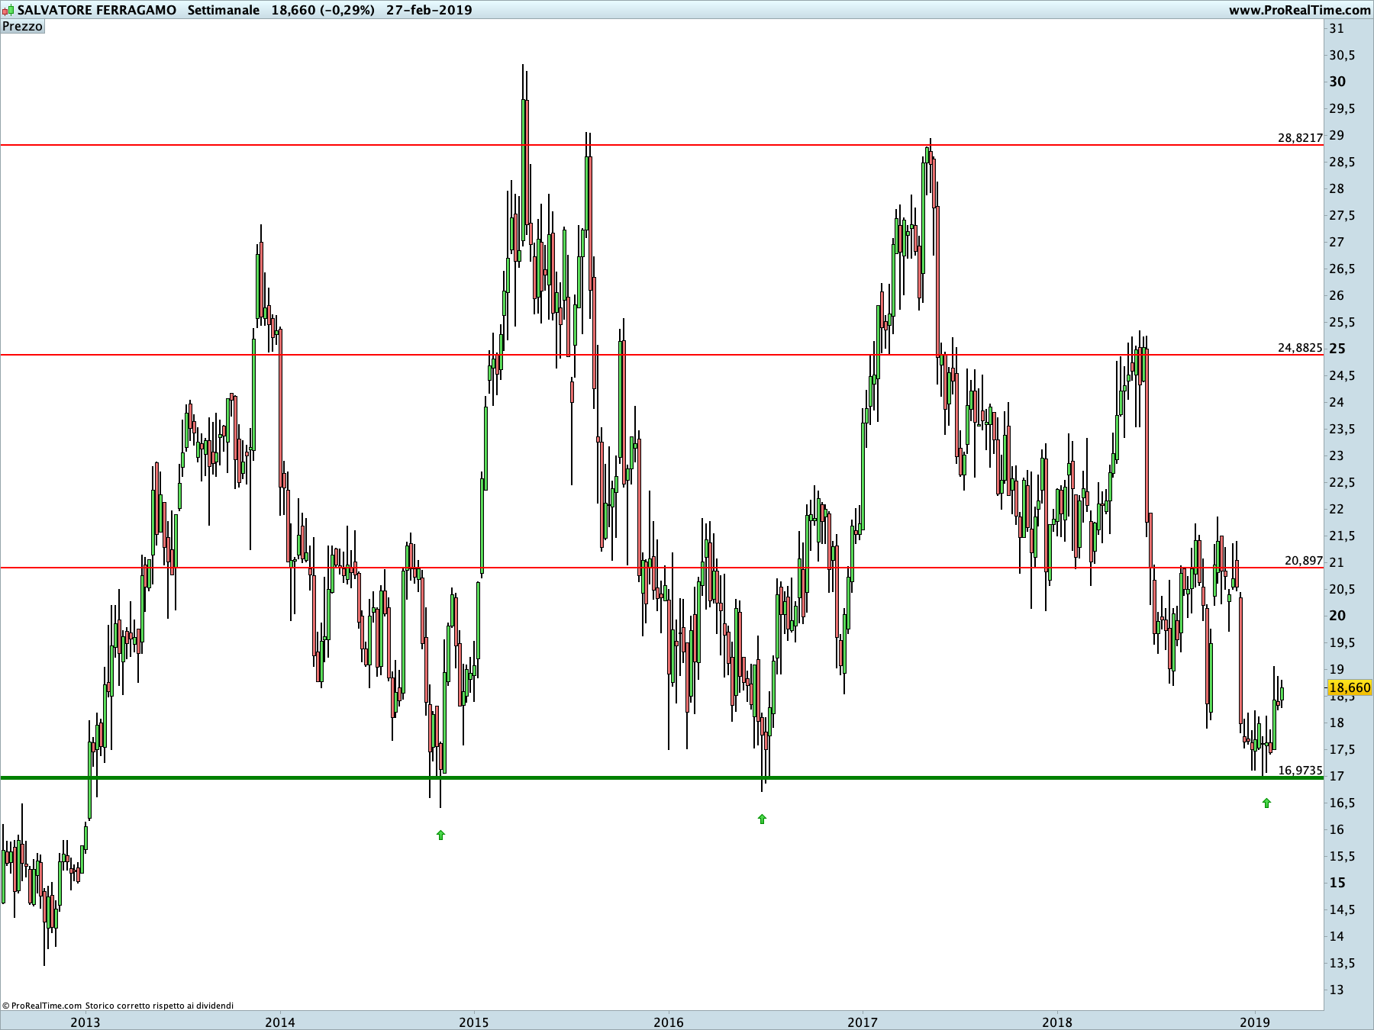
Task: Select the 20,897 horizontal line label
Action: tap(1303, 560)
